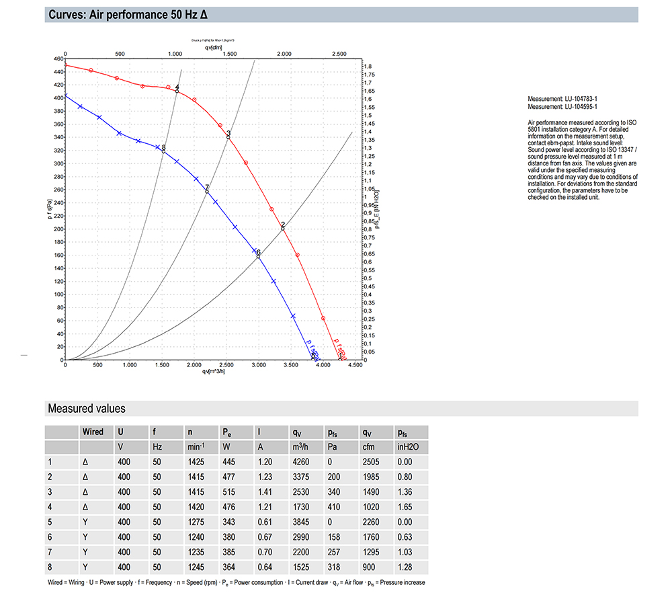
Task: Click operating point 2 on red curve
Action: click(283, 229)
